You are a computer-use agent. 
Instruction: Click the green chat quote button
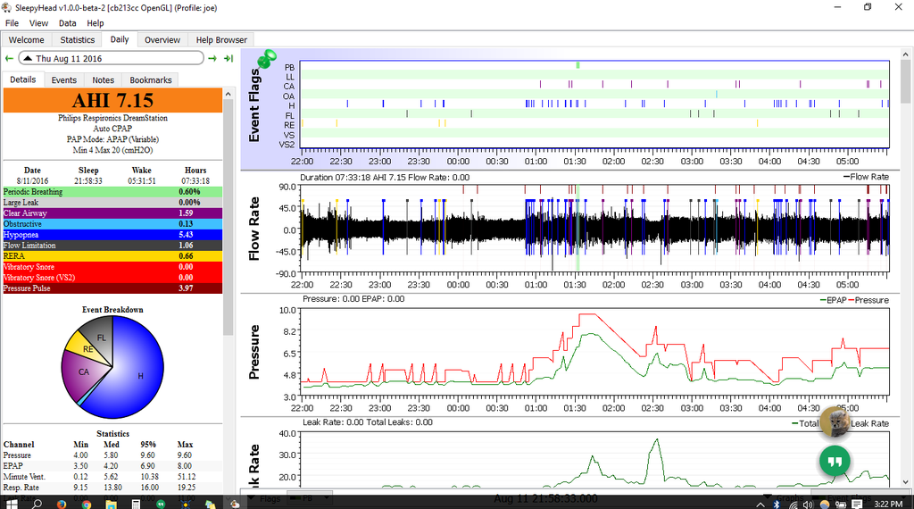tap(835, 462)
